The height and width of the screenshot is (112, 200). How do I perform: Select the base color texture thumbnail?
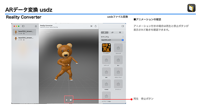[x=106, y=48]
